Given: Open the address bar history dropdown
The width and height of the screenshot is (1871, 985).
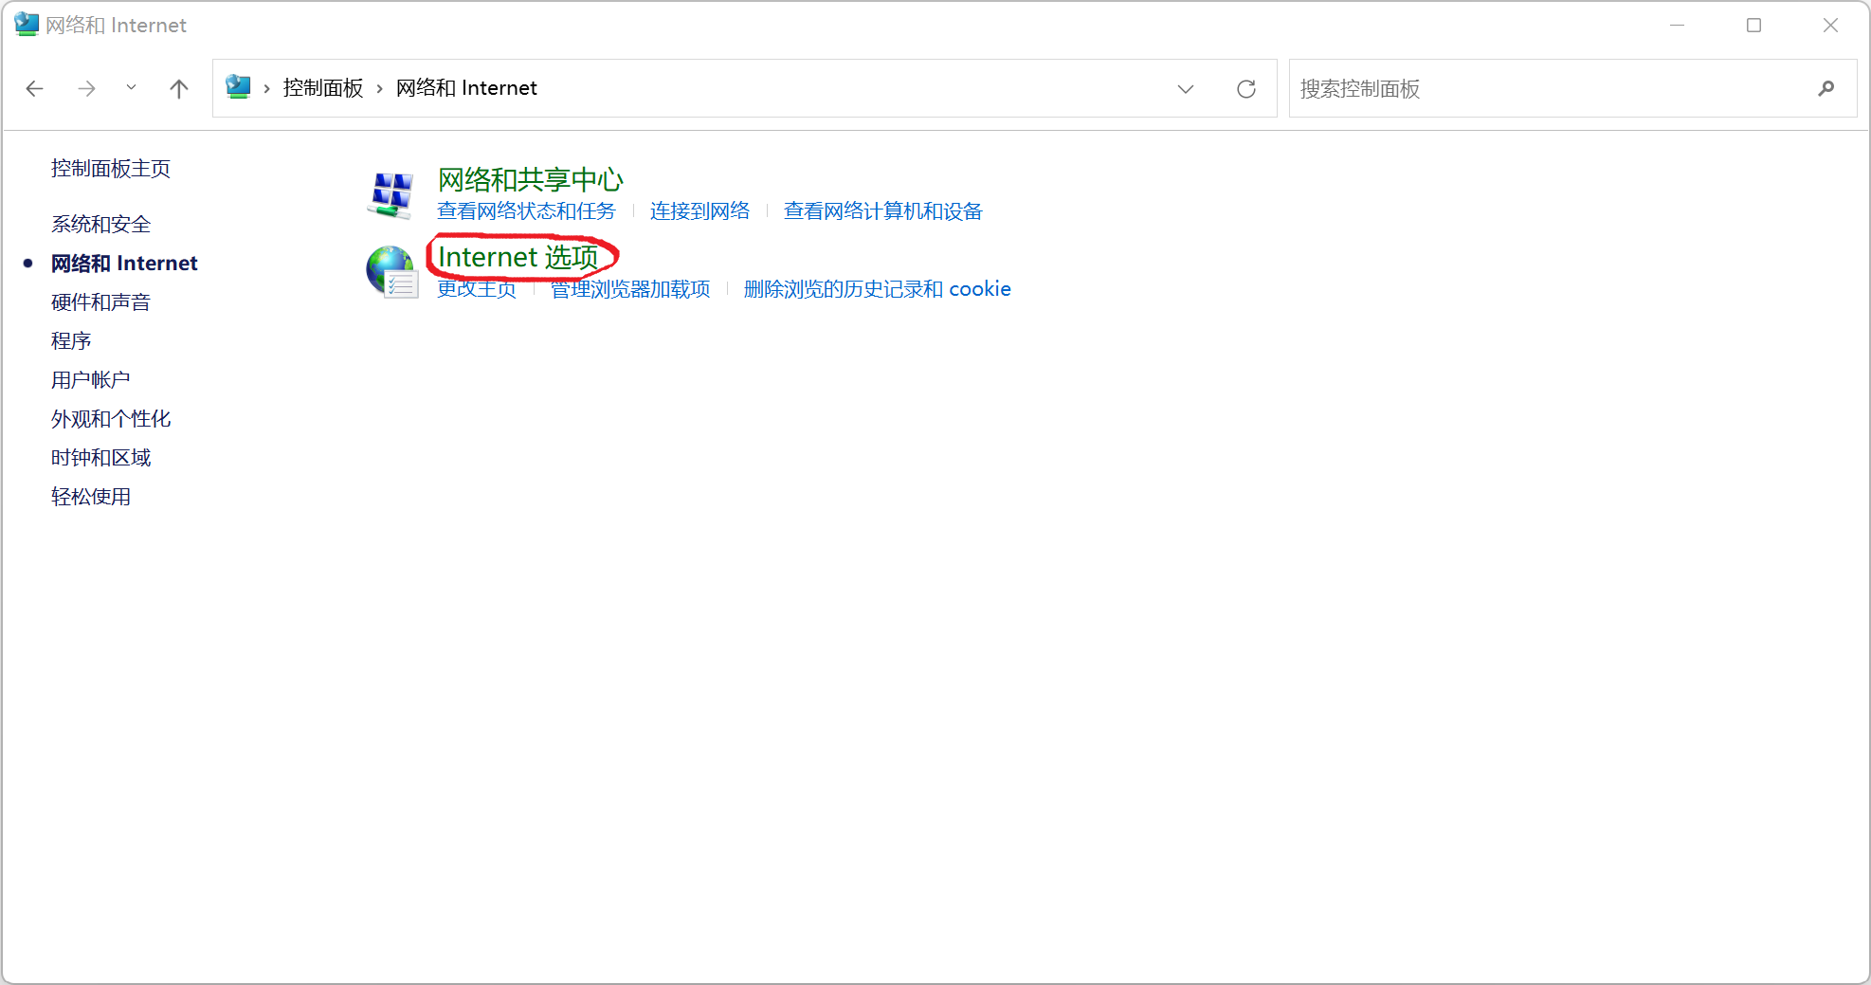Looking at the screenshot, I should click(1185, 88).
